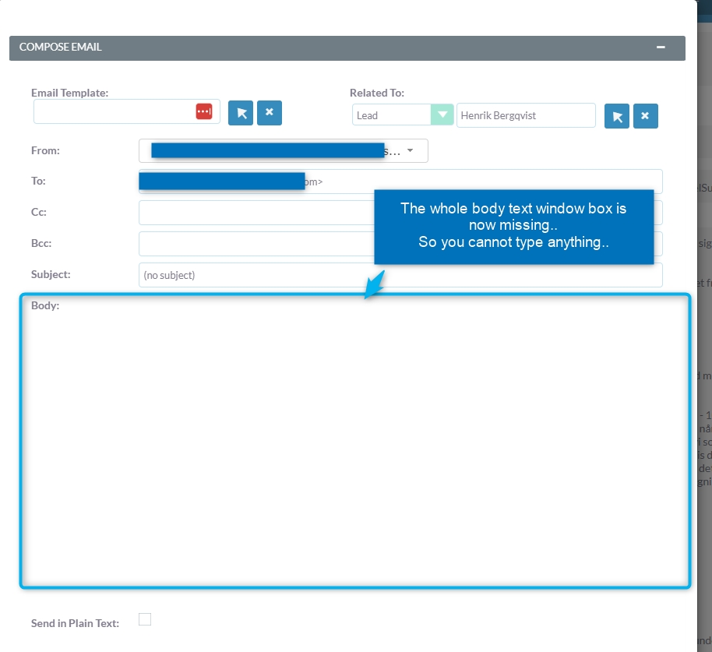Screen dimensions: 712x652
Task: Click the Body field label
Action: click(x=45, y=305)
